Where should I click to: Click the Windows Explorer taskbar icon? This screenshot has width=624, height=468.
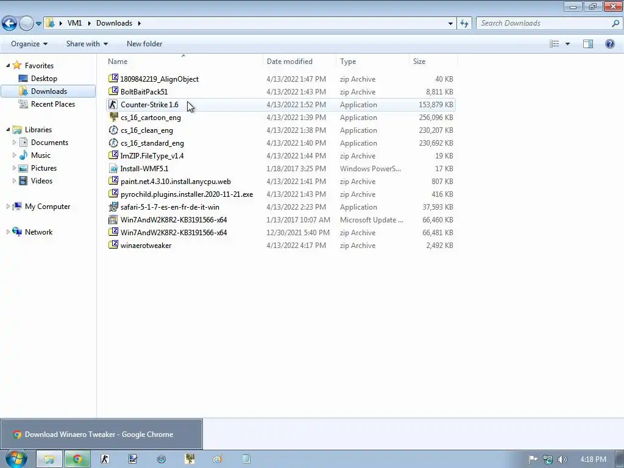coord(49,459)
